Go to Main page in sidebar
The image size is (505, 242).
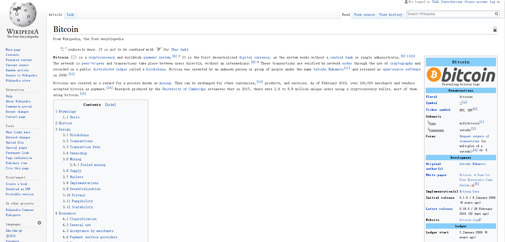13,50
